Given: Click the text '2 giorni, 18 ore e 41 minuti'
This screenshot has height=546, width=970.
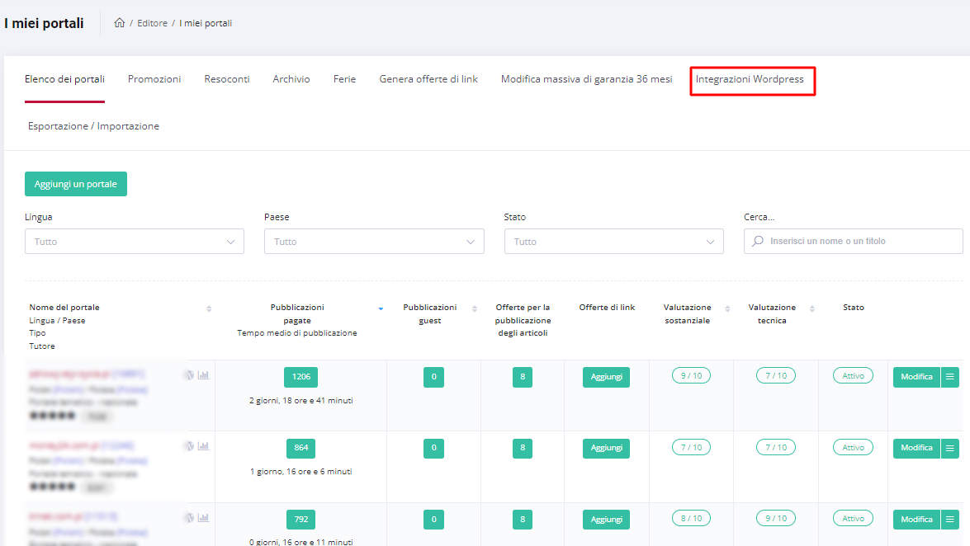Looking at the screenshot, I should tap(301, 401).
